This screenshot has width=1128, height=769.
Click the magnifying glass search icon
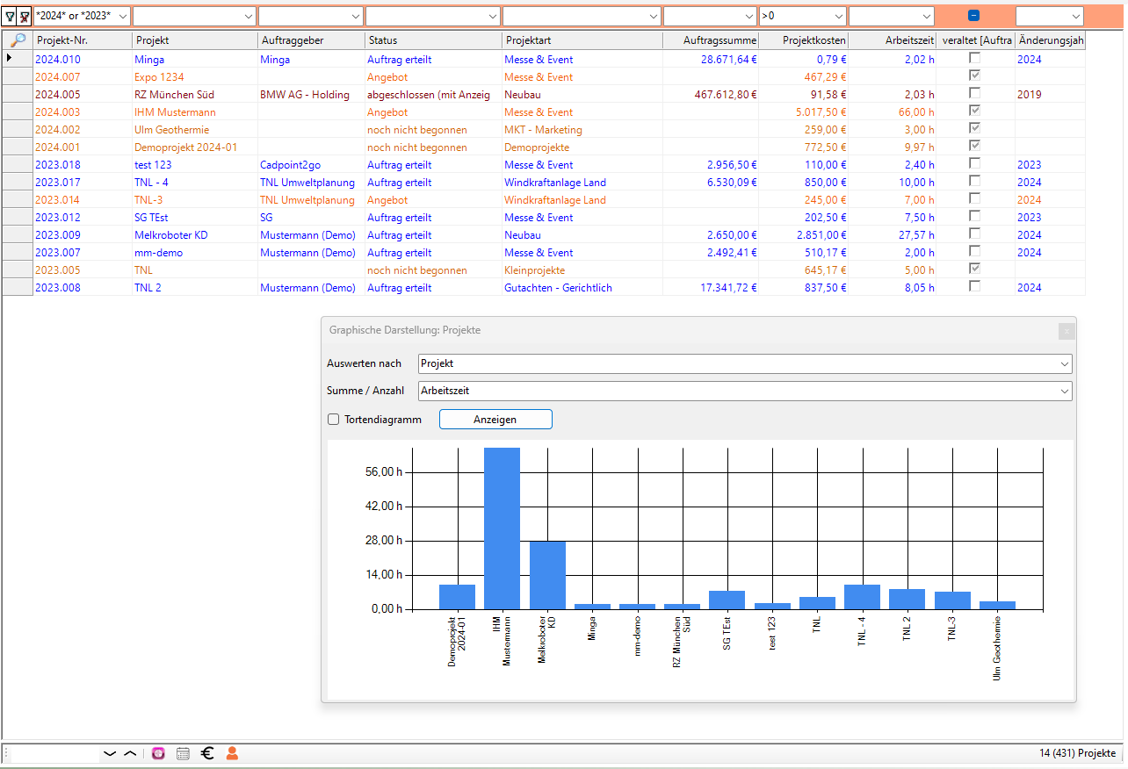click(x=18, y=40)
